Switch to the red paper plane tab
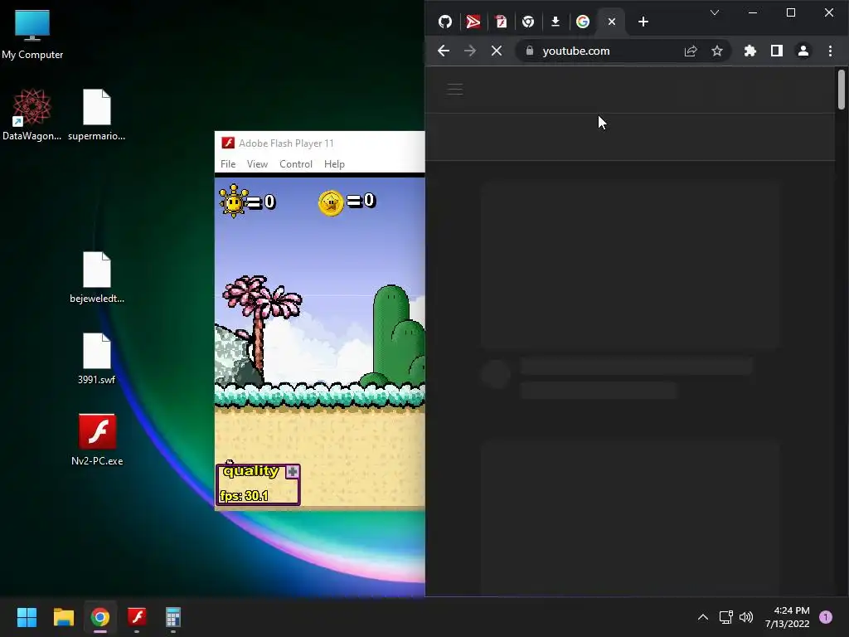This screenshot has width=849, height=637. point(473,22)
